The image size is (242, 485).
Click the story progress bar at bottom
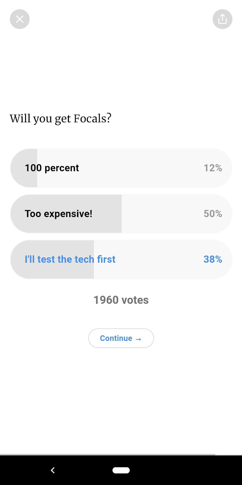click(x=121, y=455)
